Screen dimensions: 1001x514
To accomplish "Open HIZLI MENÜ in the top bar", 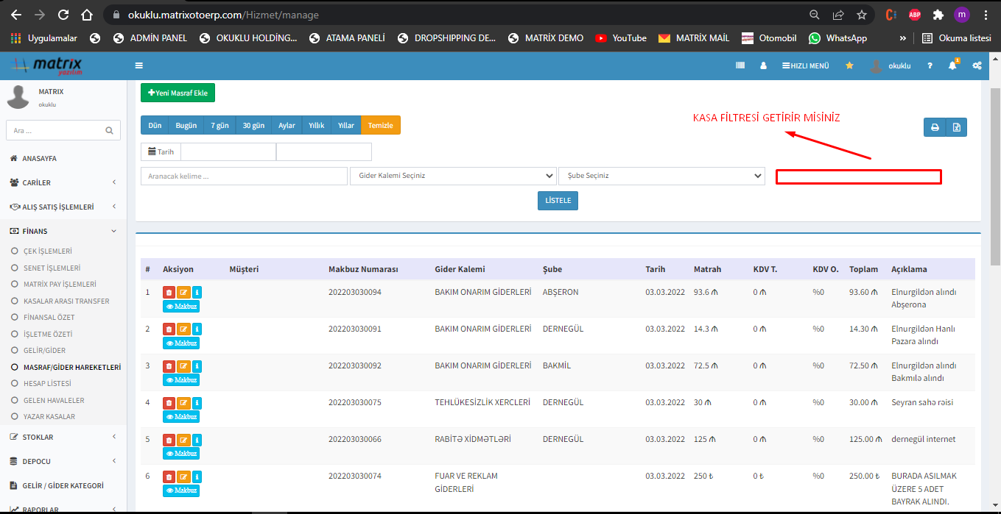I will (805, 65).
